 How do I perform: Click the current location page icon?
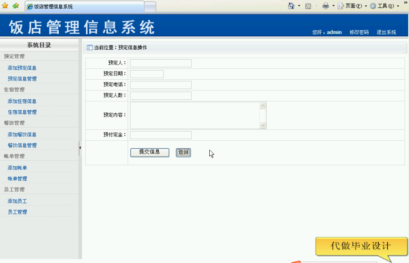tap(90, 48)
